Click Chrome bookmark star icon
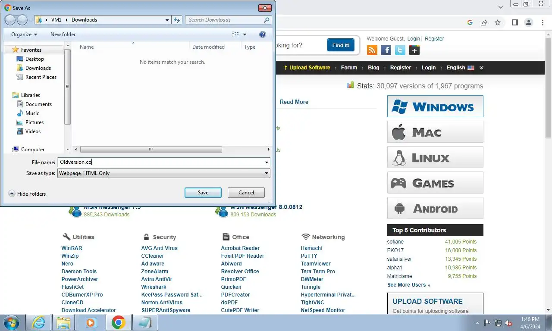Screen dimensions: 552x331 coord(498,22)
